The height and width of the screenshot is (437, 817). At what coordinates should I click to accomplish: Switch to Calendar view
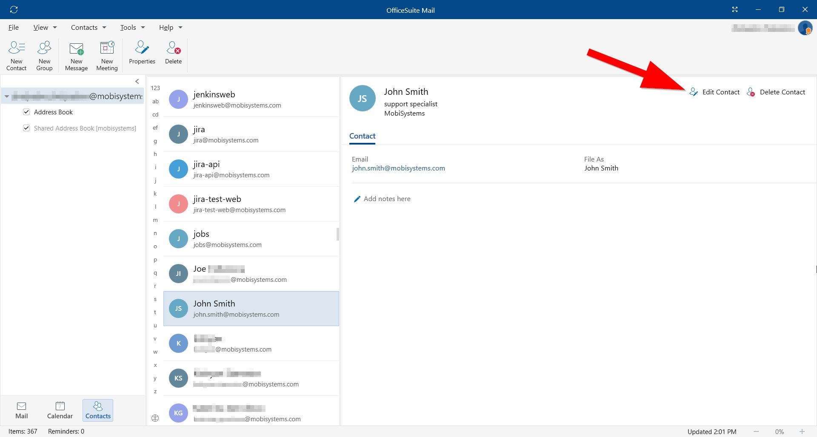[60, 410]
